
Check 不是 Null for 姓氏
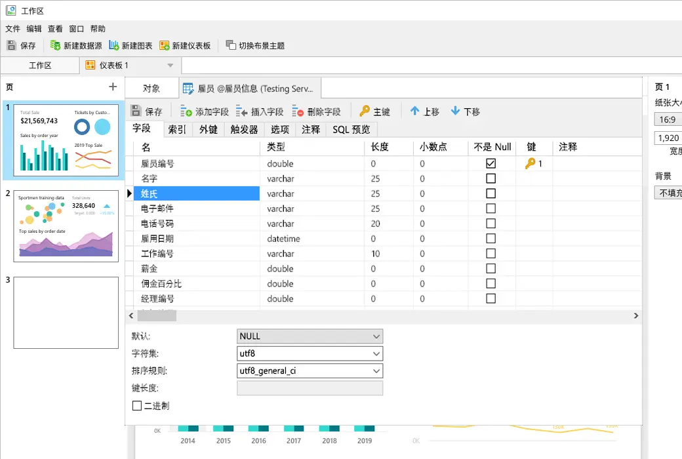point(491,193)
